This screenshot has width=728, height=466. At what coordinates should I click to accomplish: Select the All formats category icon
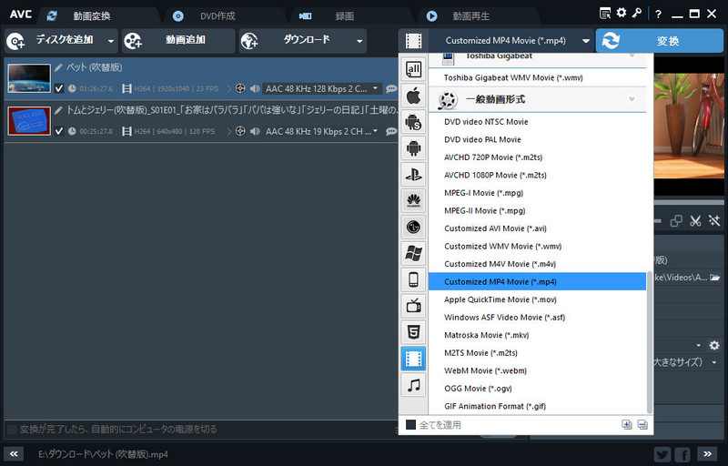pos(413,69)
